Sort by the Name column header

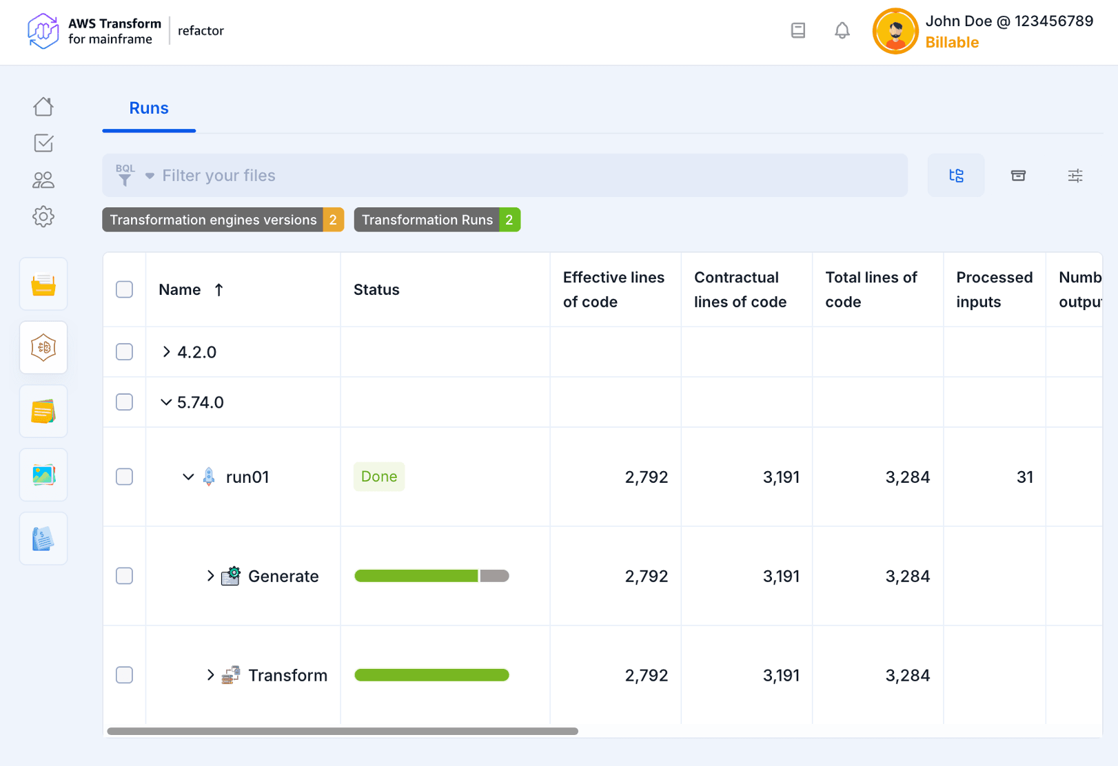point(181,290)
